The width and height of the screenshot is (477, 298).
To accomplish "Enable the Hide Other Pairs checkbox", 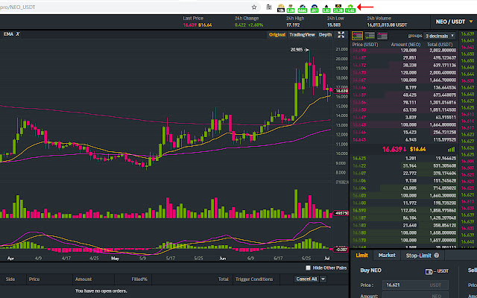I will 309,267.
